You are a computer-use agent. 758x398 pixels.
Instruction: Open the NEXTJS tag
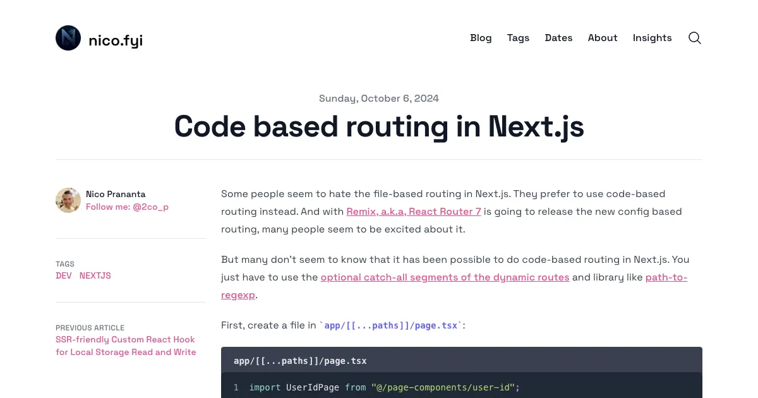[x=95, y=276]
